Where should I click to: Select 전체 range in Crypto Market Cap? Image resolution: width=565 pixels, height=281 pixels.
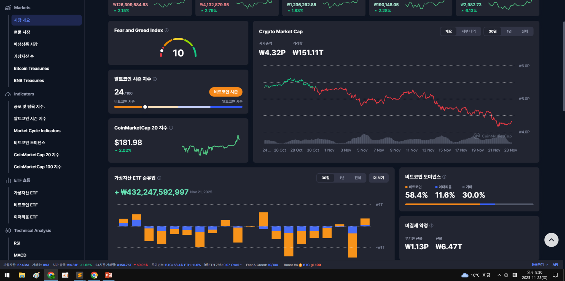[x=525, y=31]
